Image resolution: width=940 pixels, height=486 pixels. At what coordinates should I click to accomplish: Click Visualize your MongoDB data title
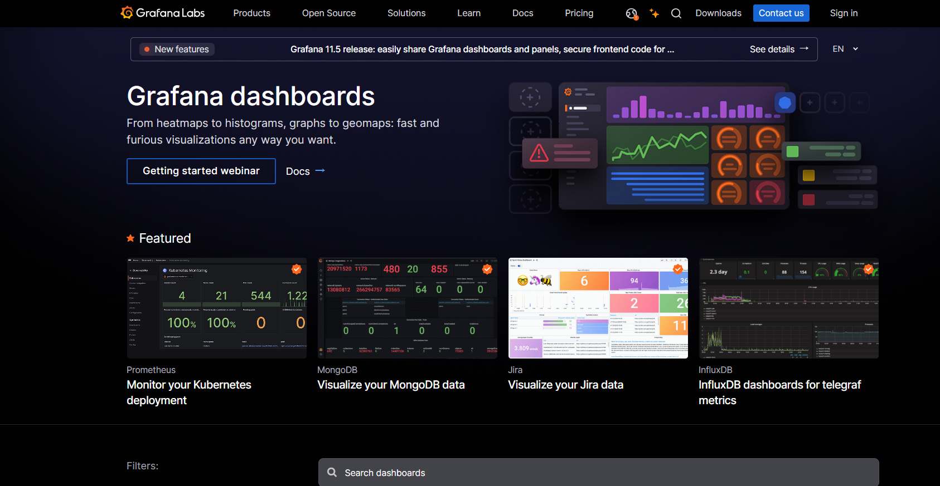click(x=391, y=385)
